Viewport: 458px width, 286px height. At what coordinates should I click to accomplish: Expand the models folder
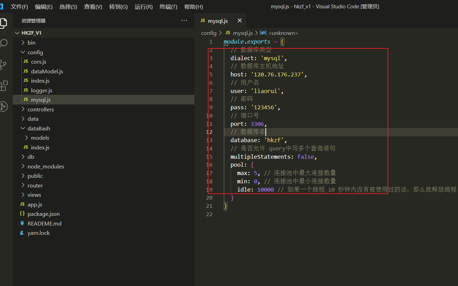point(26,138)
